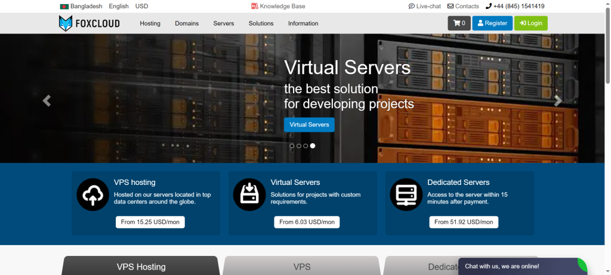
Task: Advance carousel with right arrow
Action: (x=558, y=101)
